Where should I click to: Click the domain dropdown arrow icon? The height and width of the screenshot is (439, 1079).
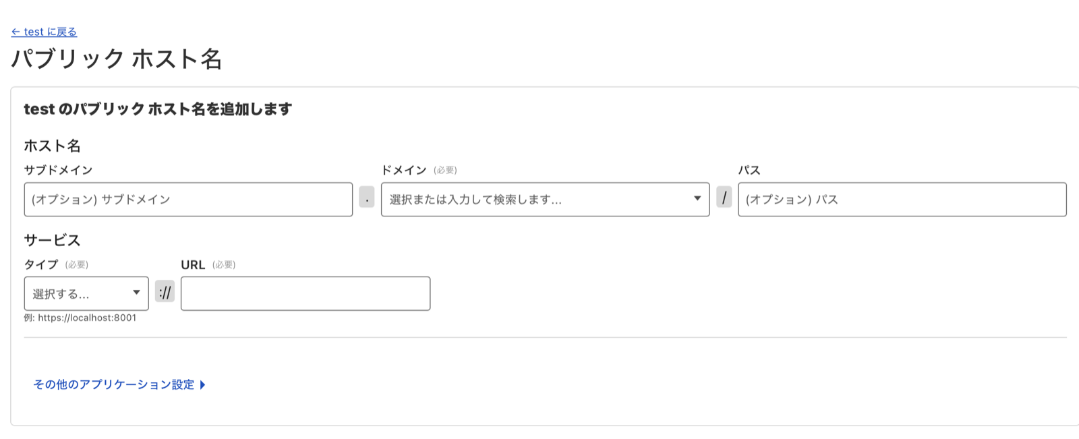coord(697,198)
